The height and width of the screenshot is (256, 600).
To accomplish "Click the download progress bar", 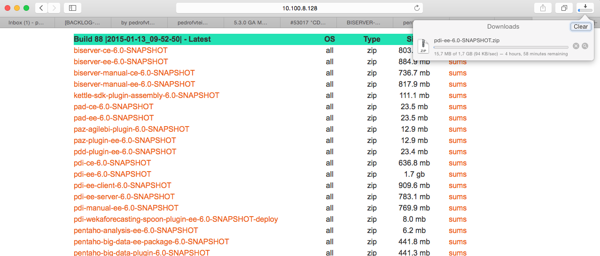I will coord(501,47).
